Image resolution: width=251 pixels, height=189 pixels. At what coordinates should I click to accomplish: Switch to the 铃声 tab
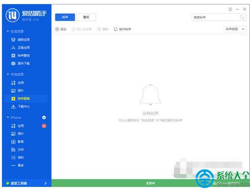point(65,17)
